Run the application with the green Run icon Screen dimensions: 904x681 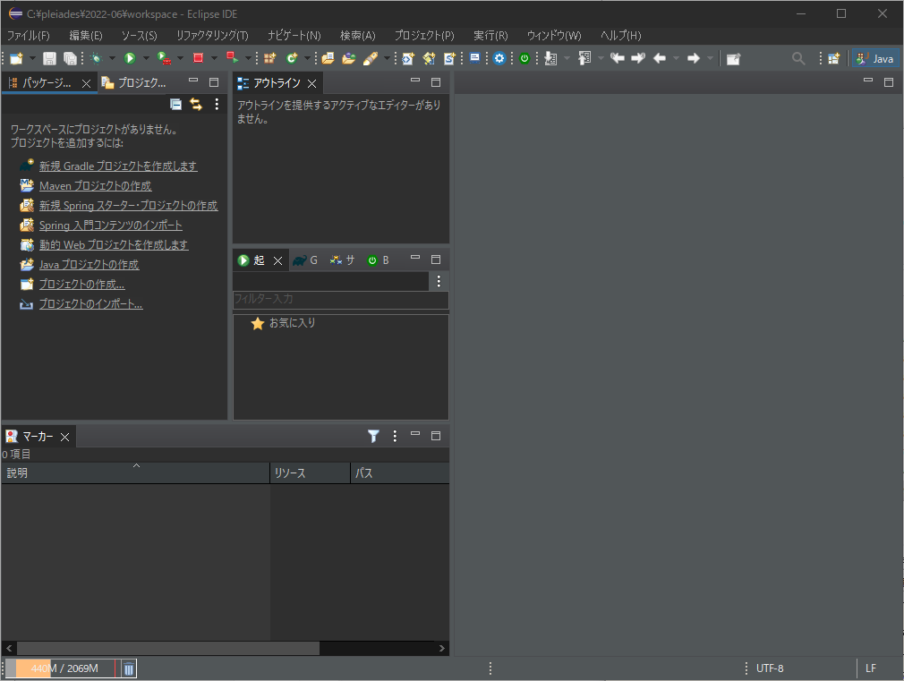[x=130, y=57]
